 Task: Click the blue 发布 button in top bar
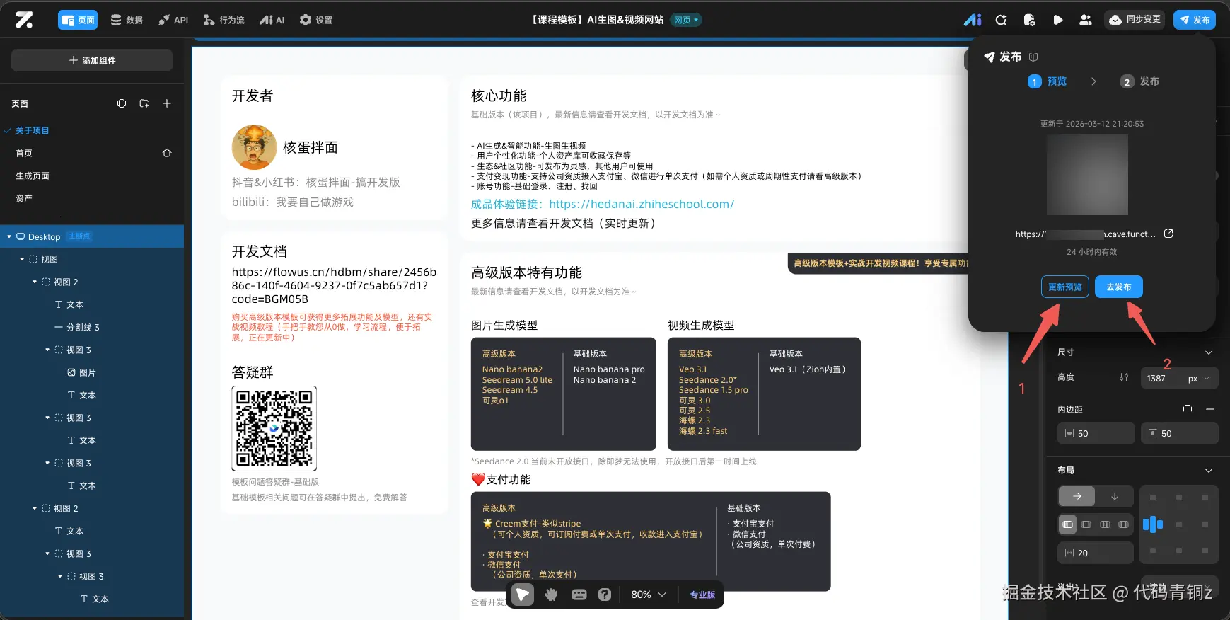coord(1195,20)
